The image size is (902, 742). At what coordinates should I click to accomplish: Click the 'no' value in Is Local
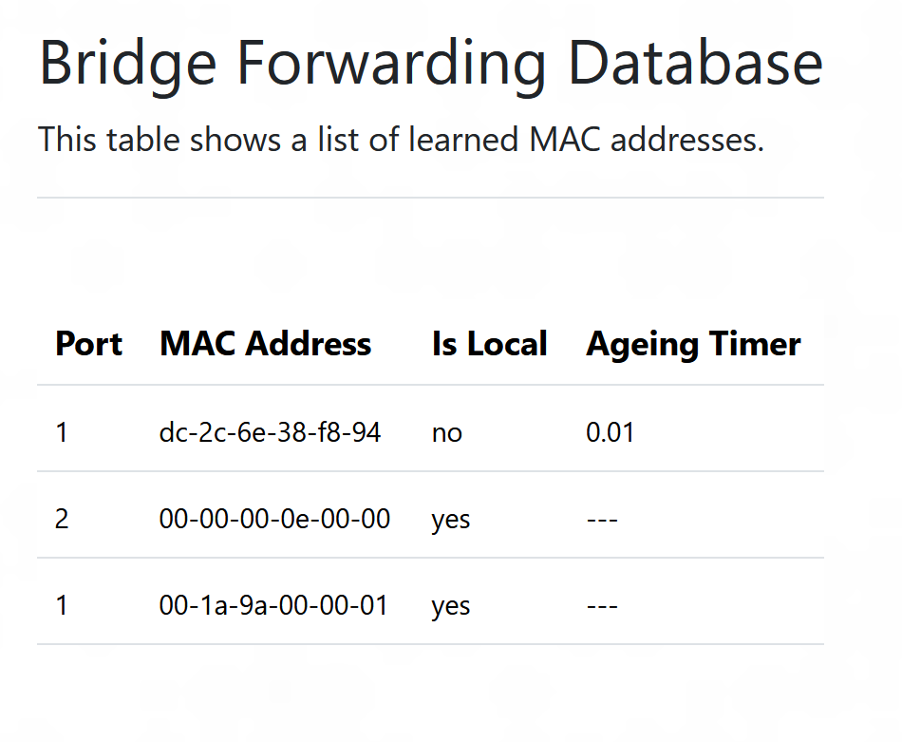[447, 433]
